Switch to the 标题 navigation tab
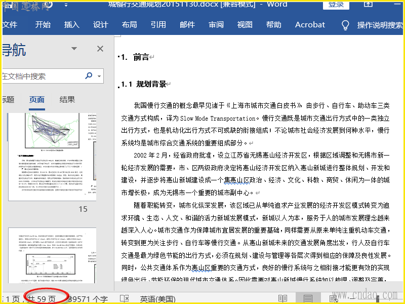The width and height of the screenshot is (405, 304). [x=8, y=99]
